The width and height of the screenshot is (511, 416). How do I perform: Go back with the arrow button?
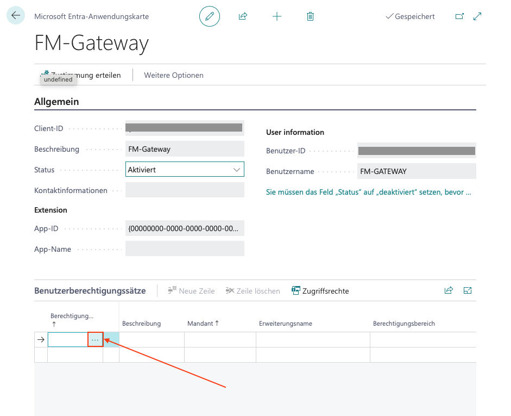[x=16, y=15]
